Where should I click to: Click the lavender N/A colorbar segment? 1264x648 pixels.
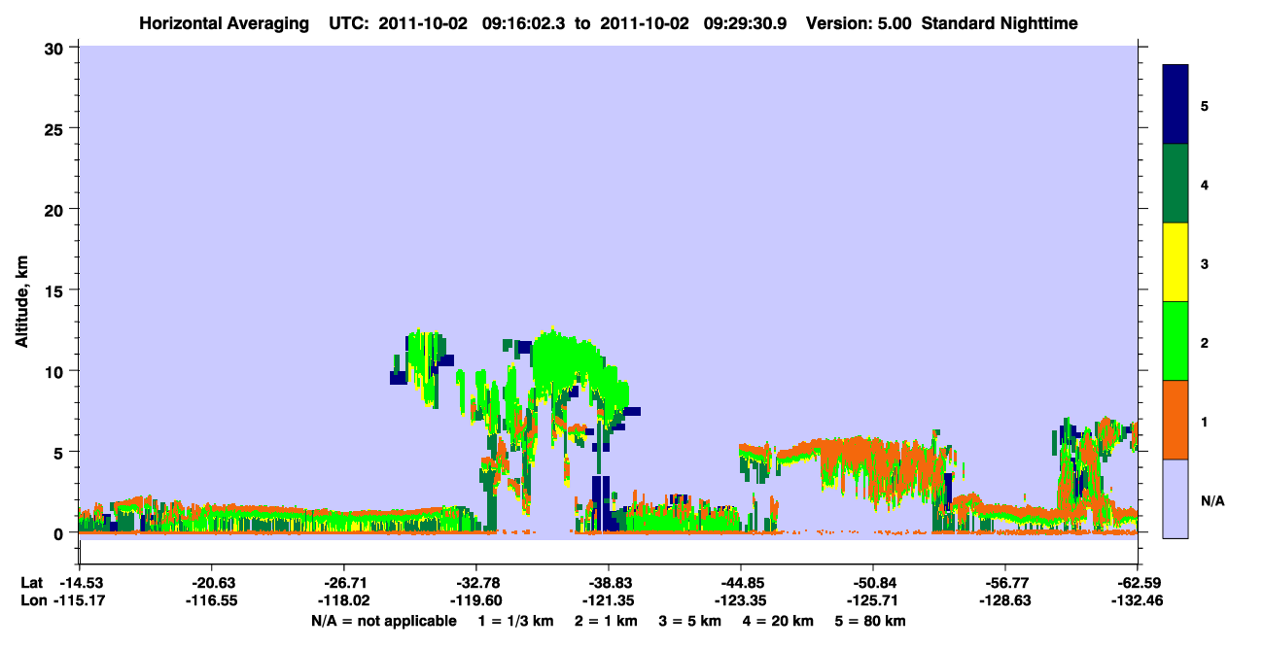click(1176, 498)
